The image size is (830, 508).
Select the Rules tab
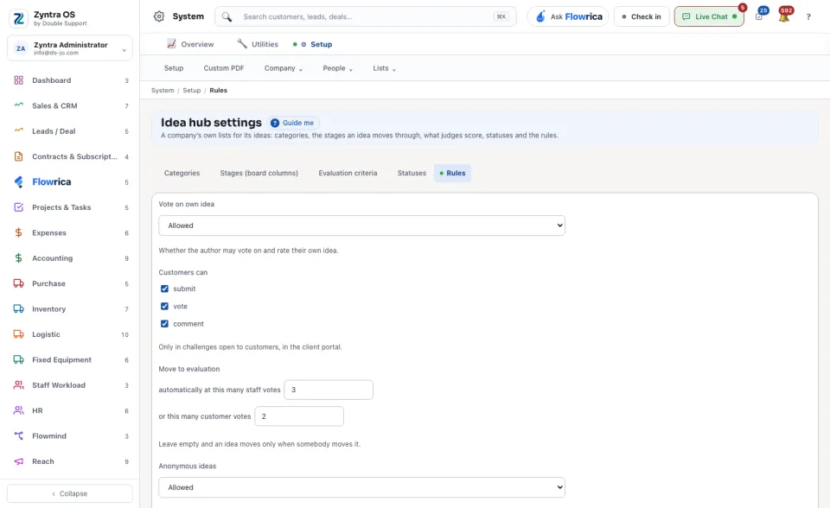click(452, 173)
